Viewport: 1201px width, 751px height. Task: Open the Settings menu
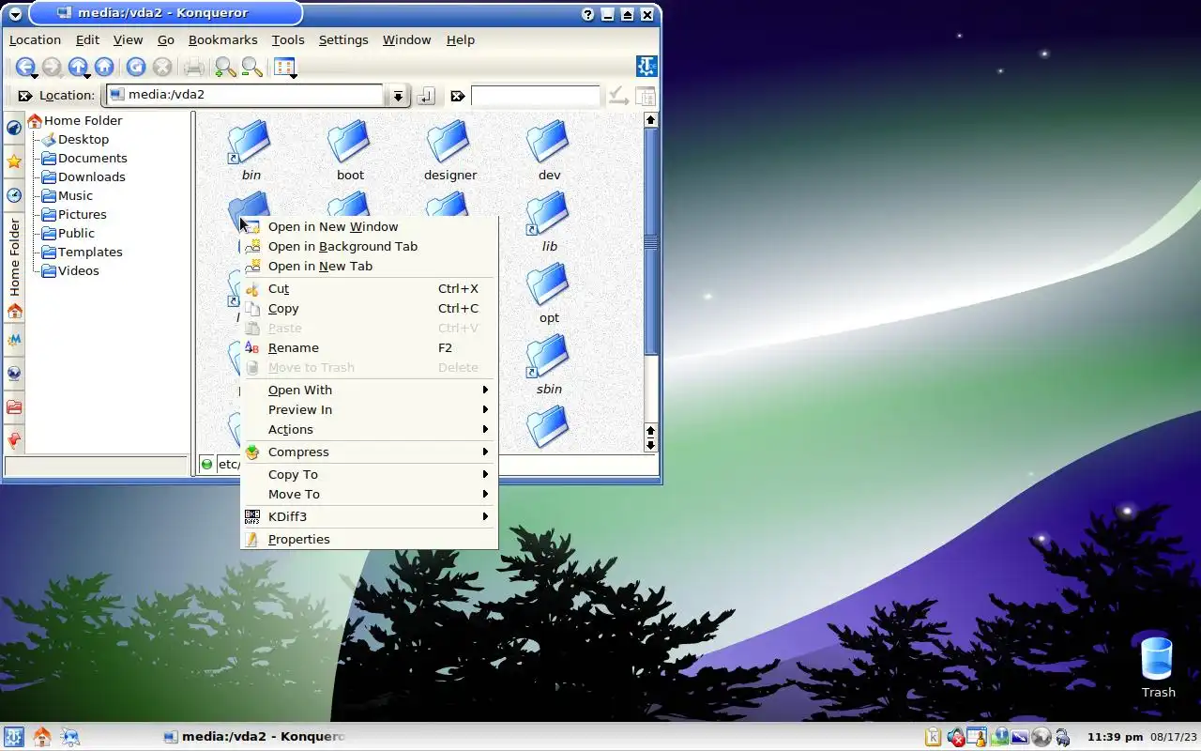coord(343,39)
